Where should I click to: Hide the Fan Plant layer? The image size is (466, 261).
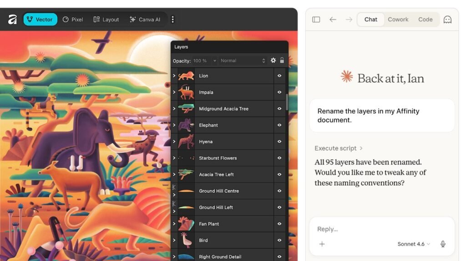[279, 224]
